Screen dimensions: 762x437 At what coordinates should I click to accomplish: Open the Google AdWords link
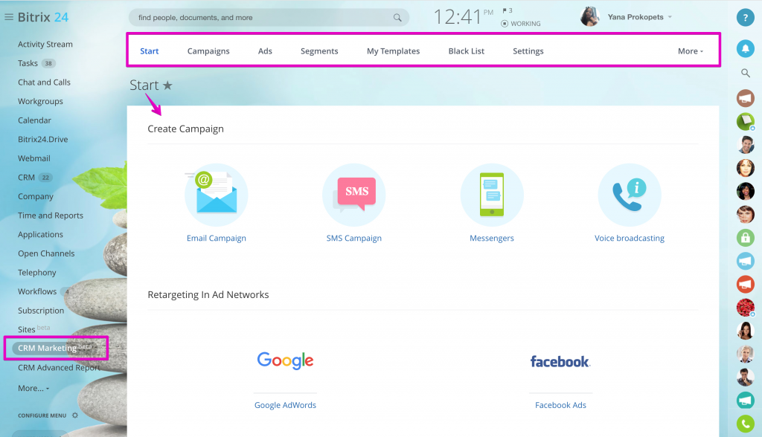pos(285,405)
